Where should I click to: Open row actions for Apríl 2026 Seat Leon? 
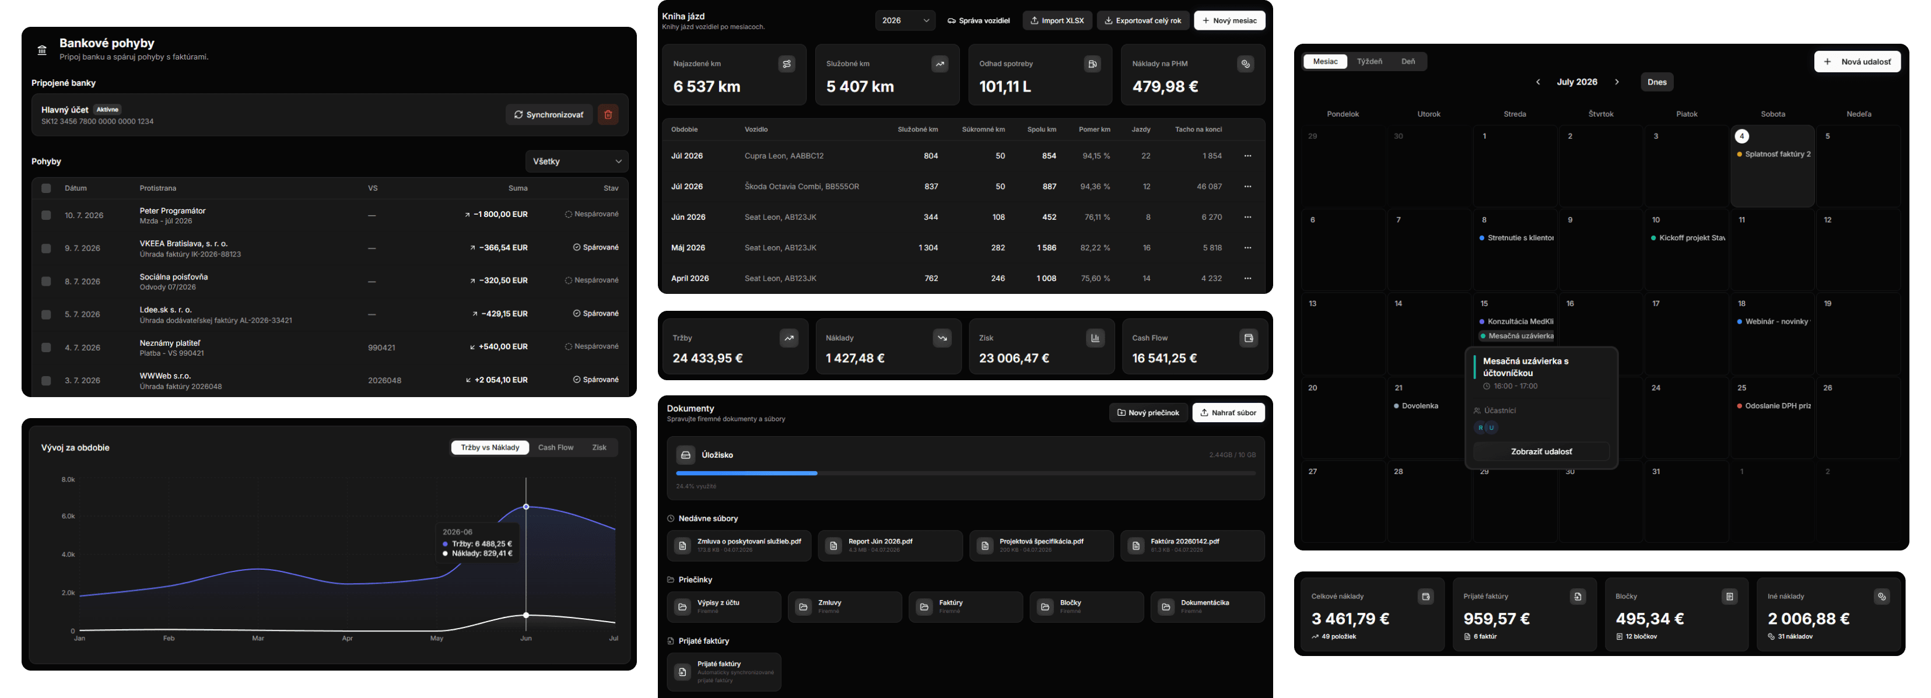pos(1247,278)
